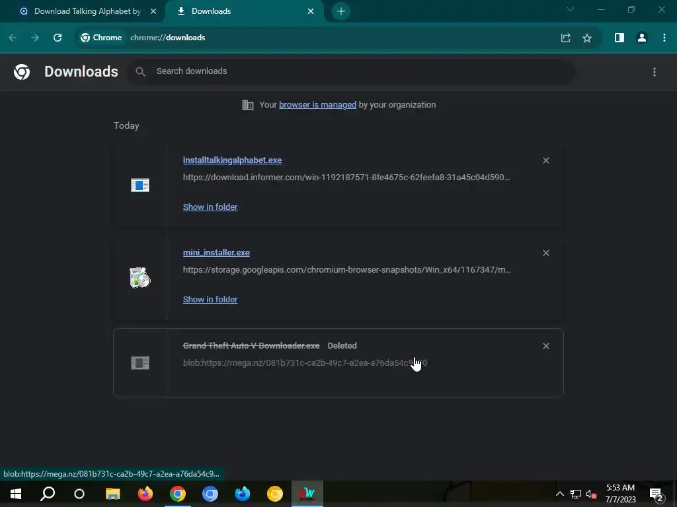Close the Downloads tab

click(311, 11)
